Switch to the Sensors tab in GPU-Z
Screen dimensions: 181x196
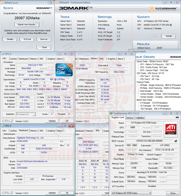[x=129, y=118]
